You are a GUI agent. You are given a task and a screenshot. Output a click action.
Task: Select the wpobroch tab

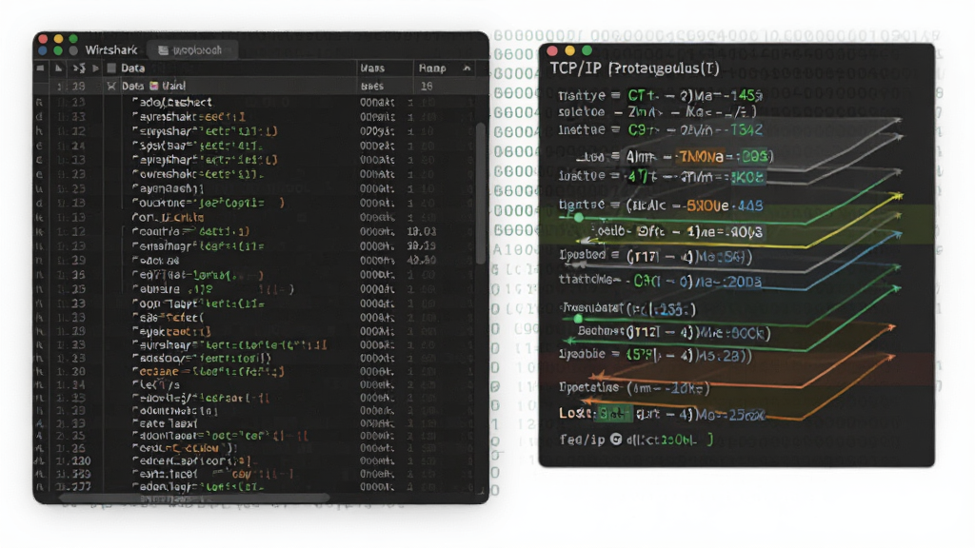pyautogui.click(x=190, y=49)
